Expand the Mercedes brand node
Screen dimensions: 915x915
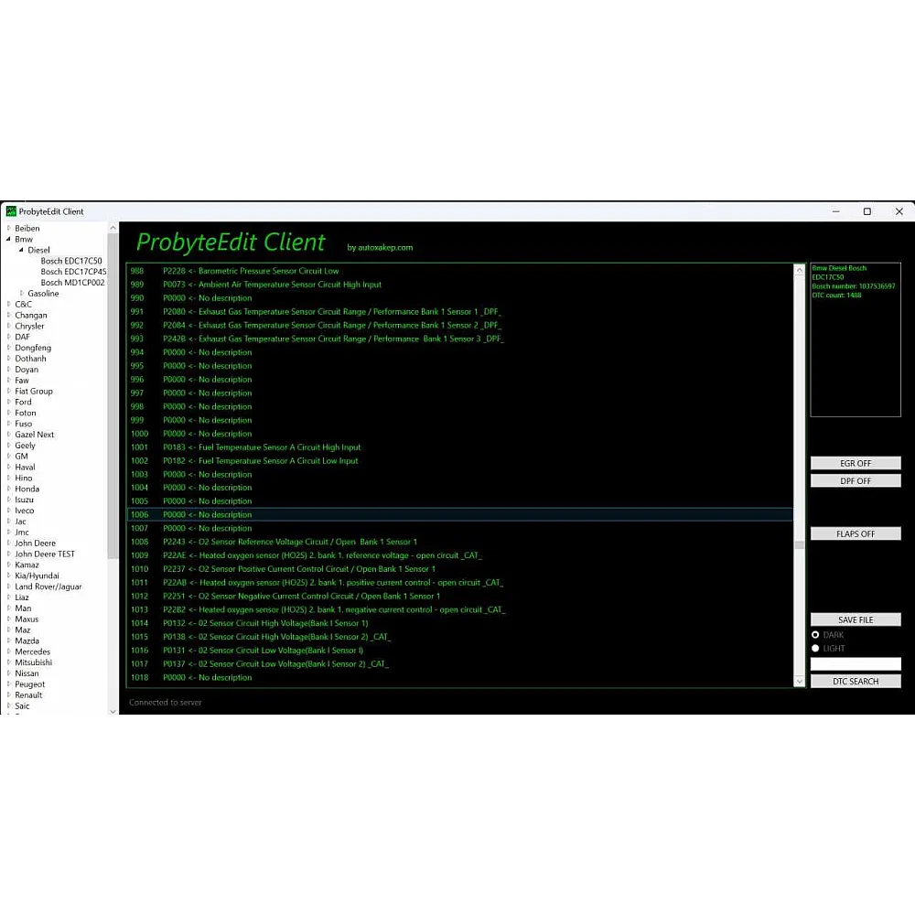pyautogui.click(x=8, y=652)
